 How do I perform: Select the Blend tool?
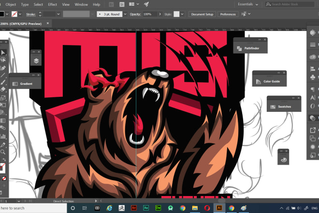click(x=3, y=128)
